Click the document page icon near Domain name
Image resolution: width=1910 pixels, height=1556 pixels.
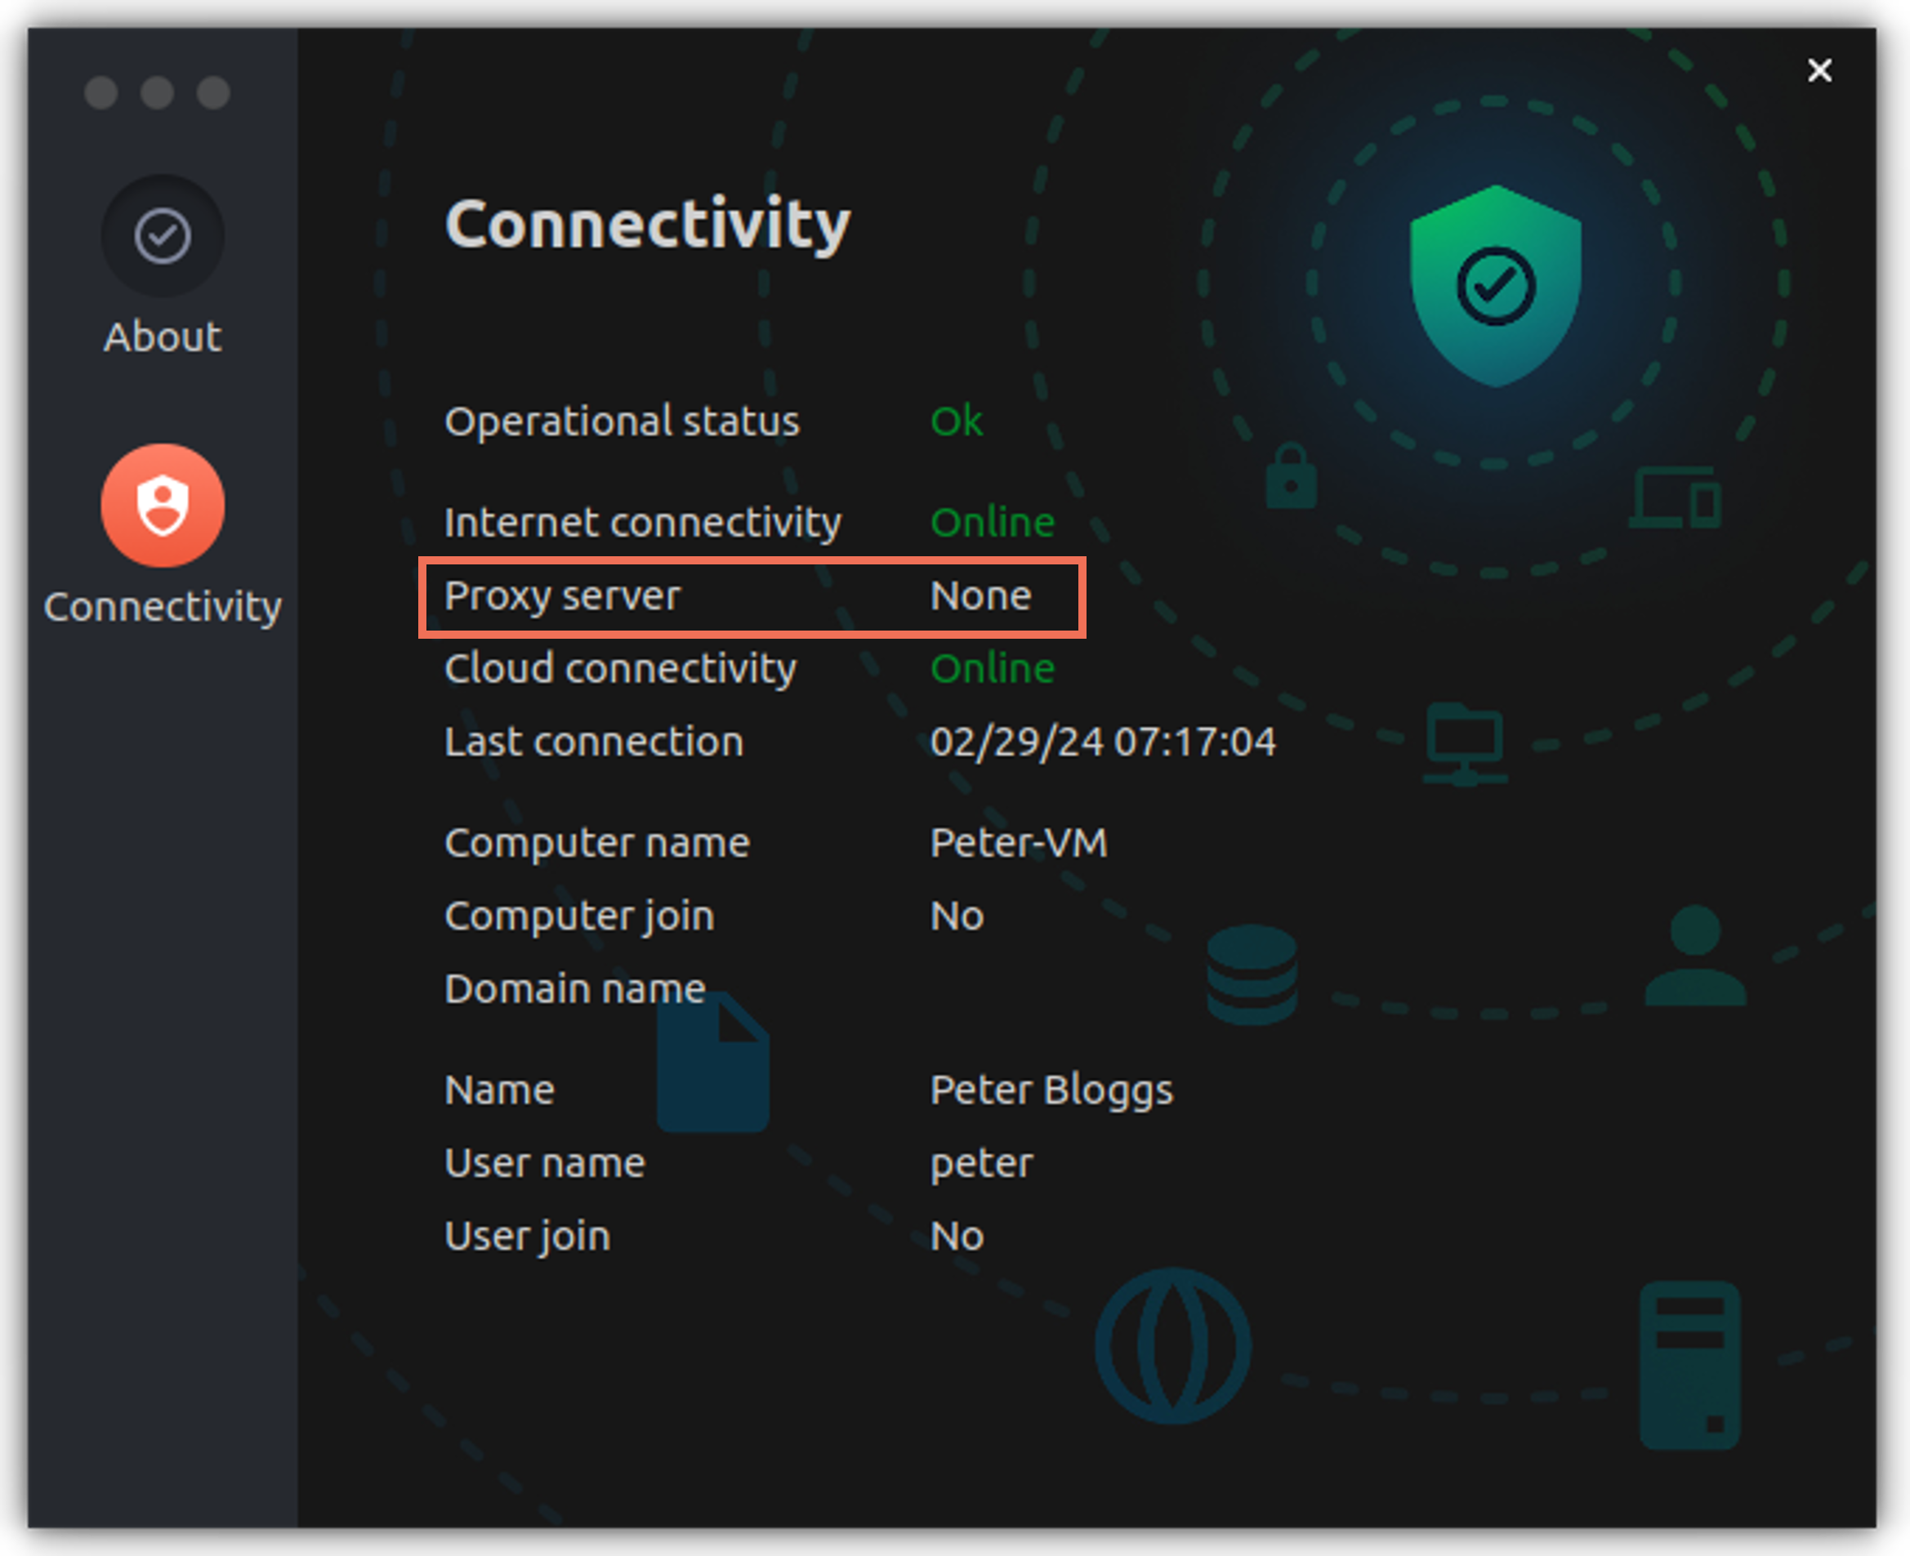(x=712, y=1064)
